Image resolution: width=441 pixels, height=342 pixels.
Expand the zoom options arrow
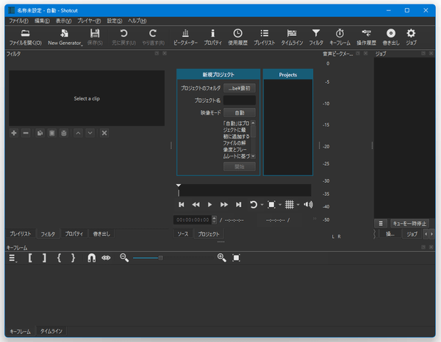[280, 205]
